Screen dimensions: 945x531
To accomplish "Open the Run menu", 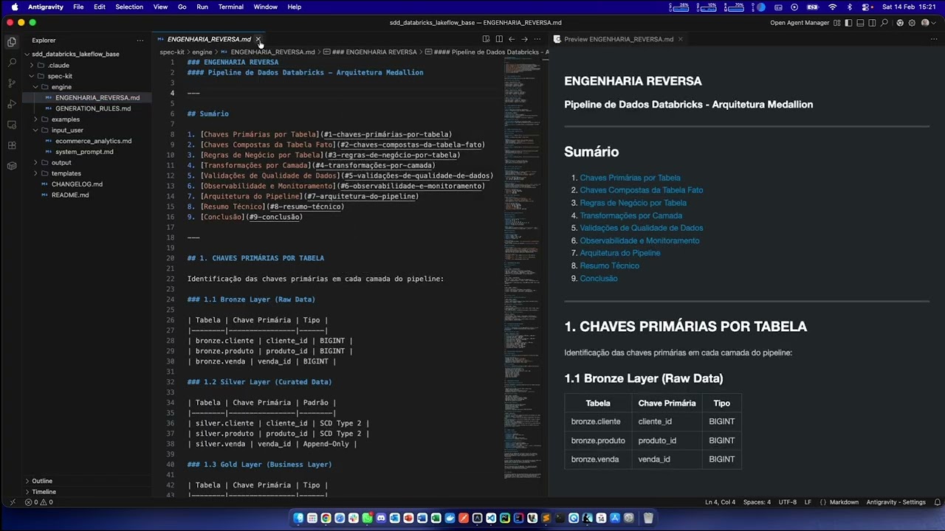I will [x=202, y=7].
